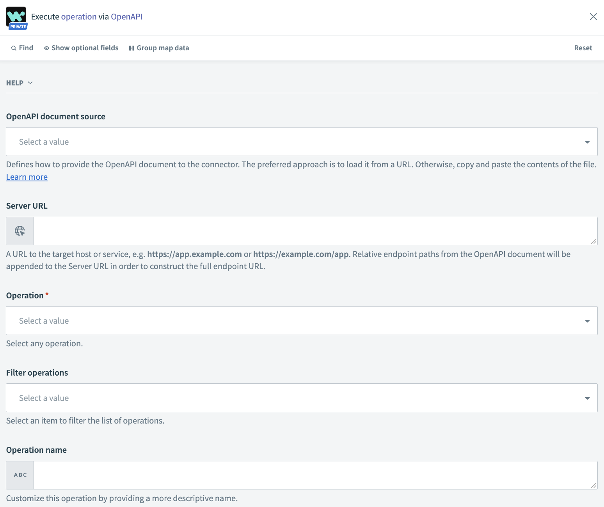The image size is (604, 507).
Task: Click the globe icon beside Server URL
Action: click(20, 231)
